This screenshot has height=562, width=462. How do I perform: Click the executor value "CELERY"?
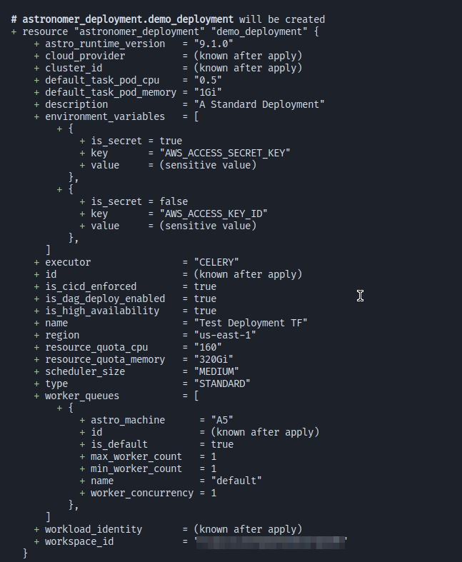pos(217,262)
